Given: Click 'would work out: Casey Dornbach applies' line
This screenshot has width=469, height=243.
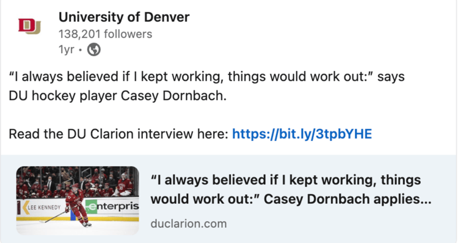Looking at the screenshot, I should (291, 199).
